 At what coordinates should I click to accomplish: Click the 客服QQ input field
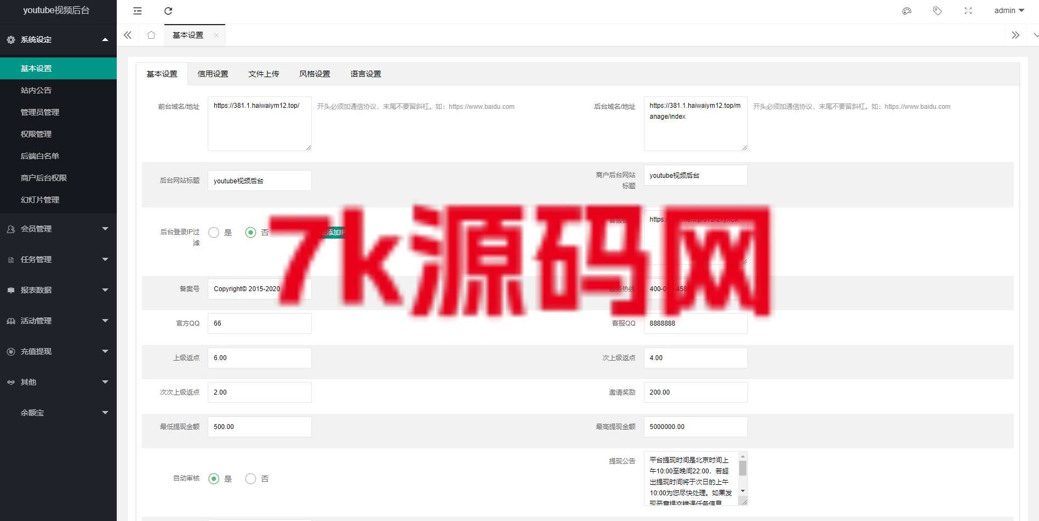click(695, 323)
